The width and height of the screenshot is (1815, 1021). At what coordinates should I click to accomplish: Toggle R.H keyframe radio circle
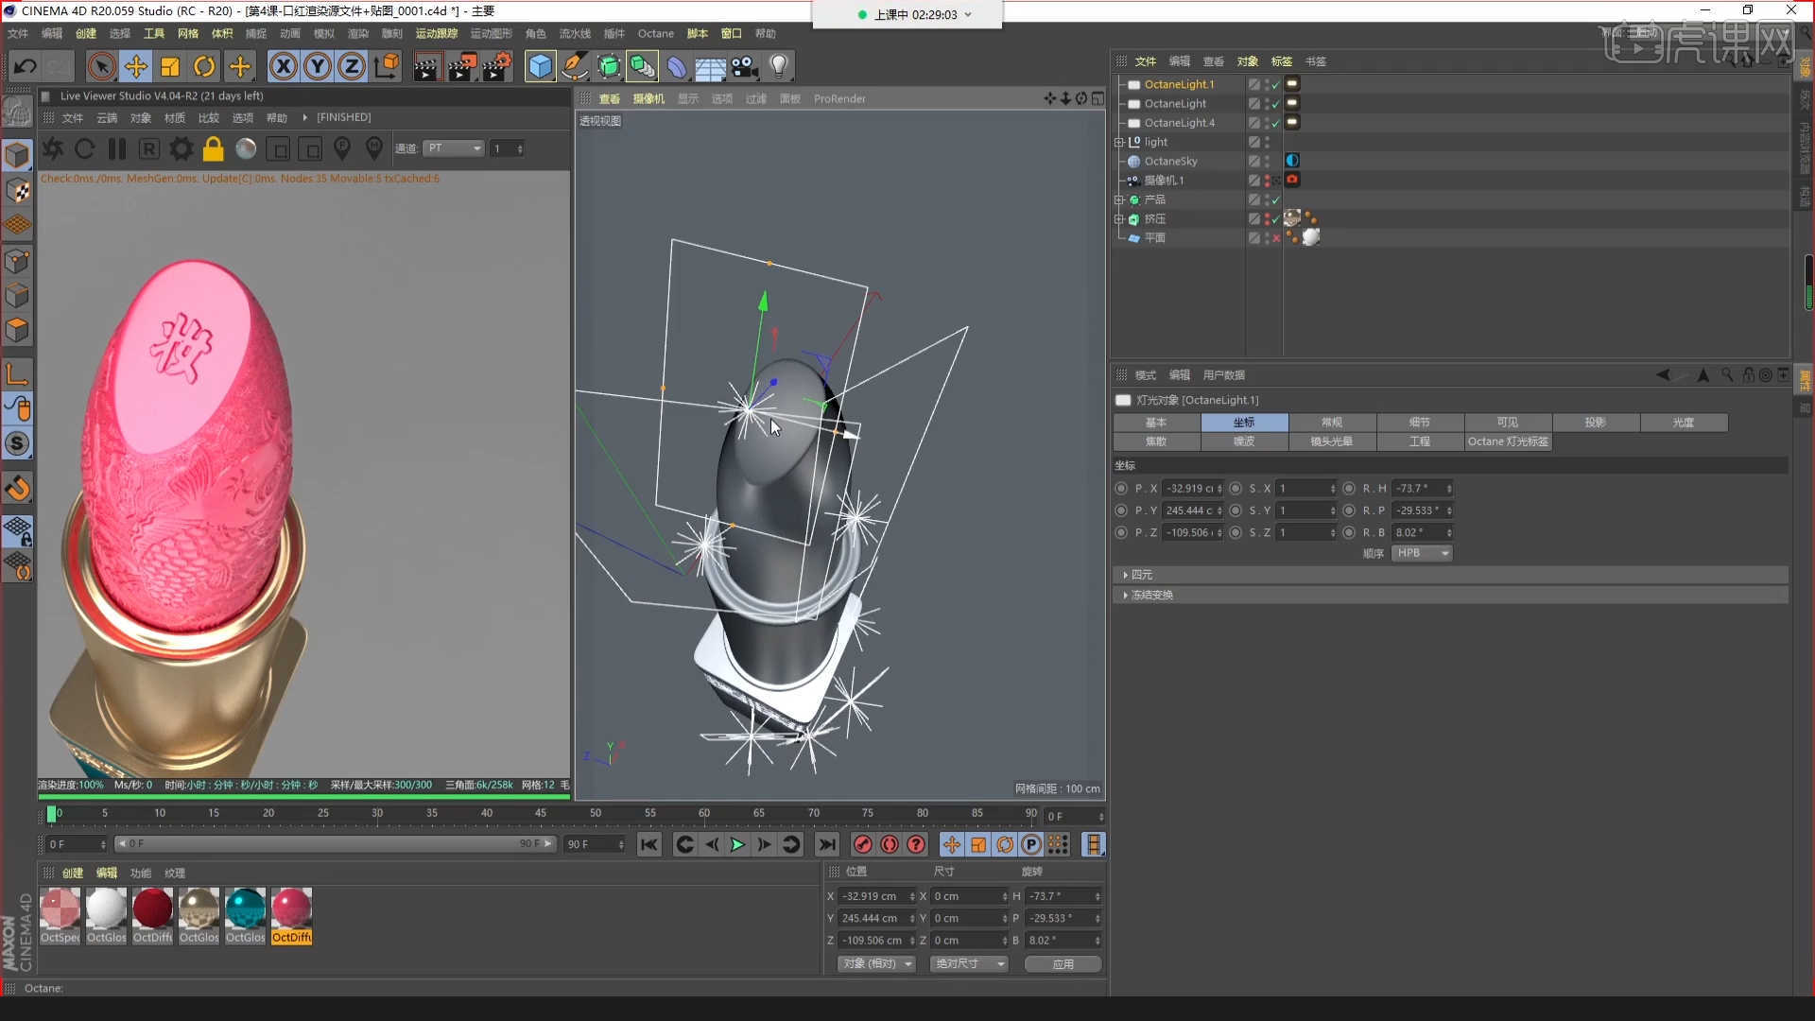pos(1349,489)
